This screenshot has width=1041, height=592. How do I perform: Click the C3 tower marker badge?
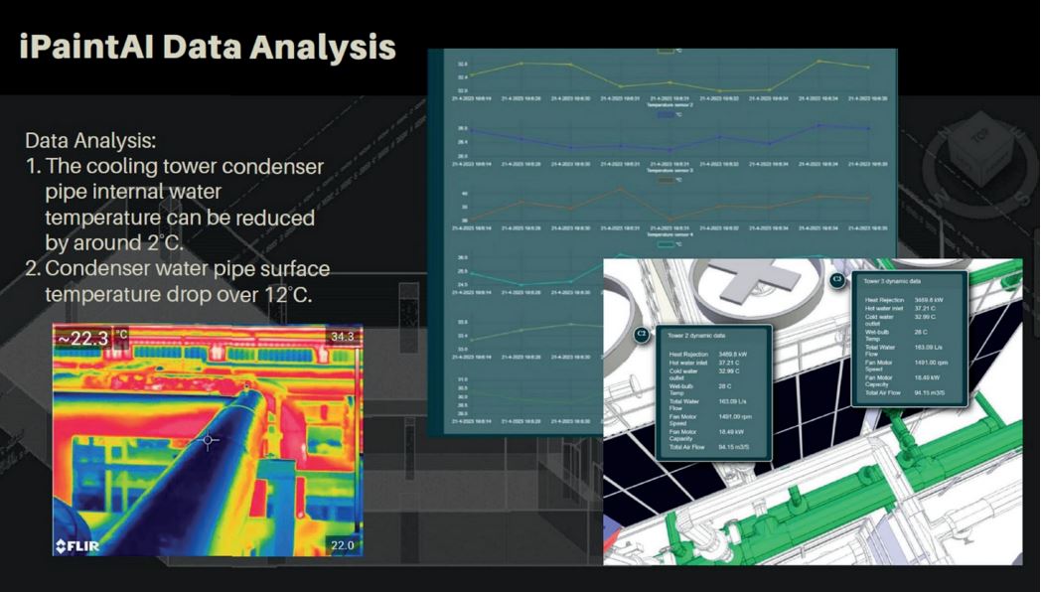click(837, 280)
